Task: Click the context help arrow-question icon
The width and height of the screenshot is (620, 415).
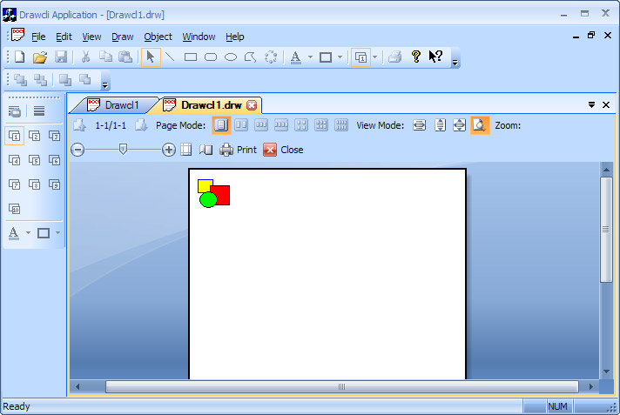Action: point(436,57)
